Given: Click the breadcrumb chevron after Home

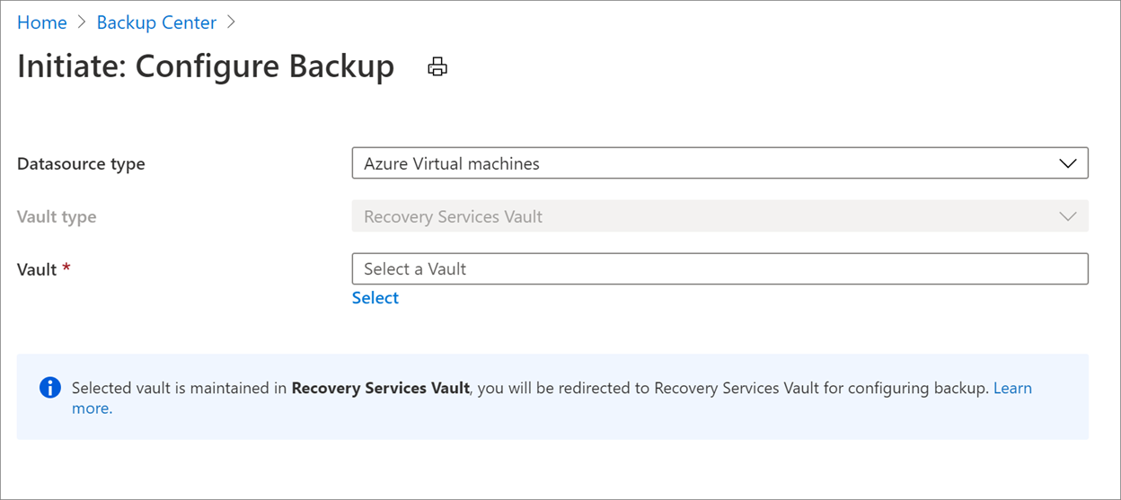Looking at the screenshot, I should click(x=82, y=22).
